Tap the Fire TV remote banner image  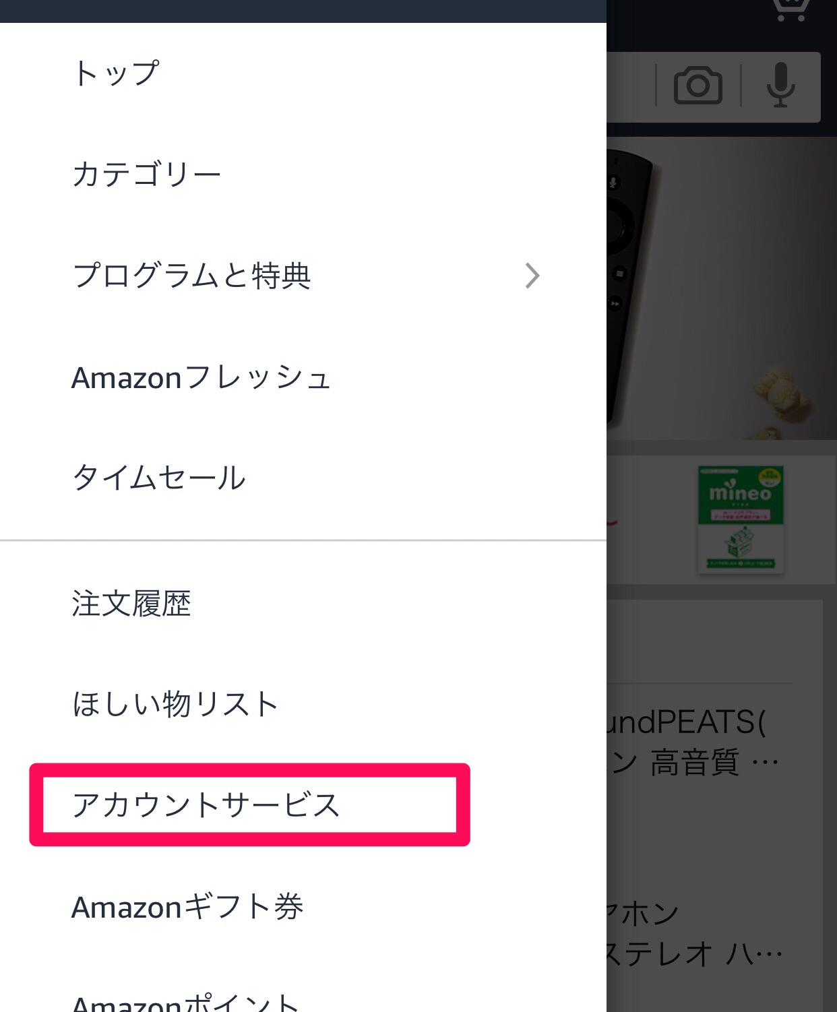point(721,290)
